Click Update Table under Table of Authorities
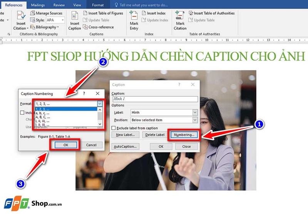 201,20
